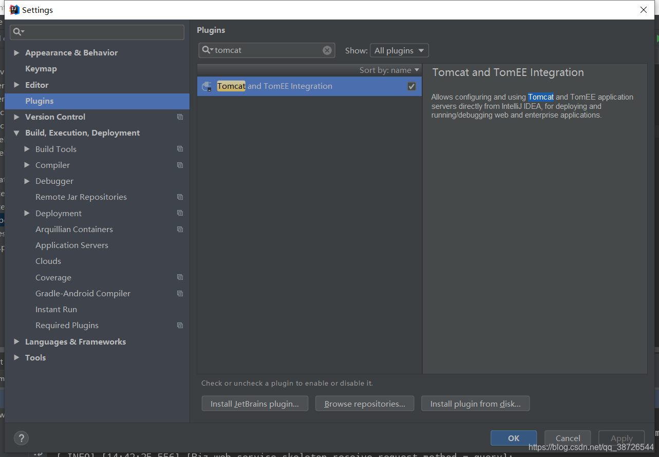Expand the Deployment node
The width and height of the screenshot is (659, 457).
(27, 213)
